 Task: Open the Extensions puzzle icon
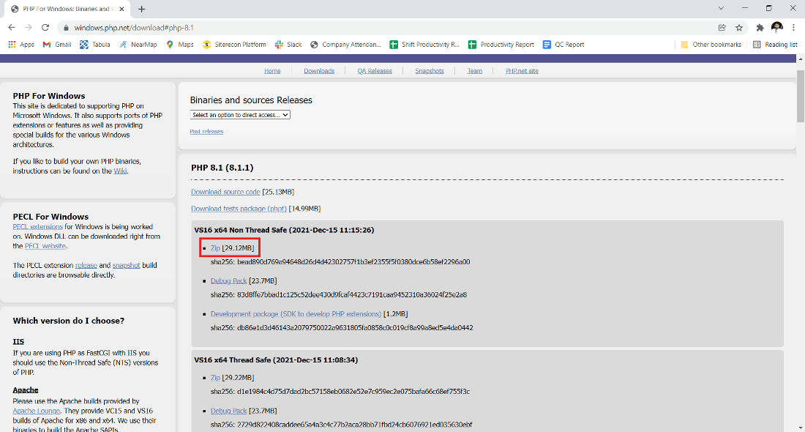click(760, 28)
